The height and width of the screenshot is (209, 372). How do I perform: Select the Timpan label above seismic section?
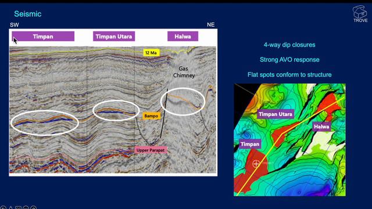(x=43, y=36)
